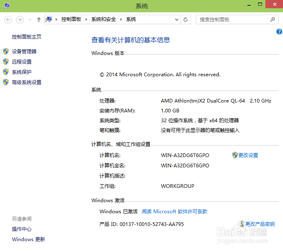The image size is (283, 251).
Task: Click Windows 已激活 status text
Action: pyautogui.click(x=119, y=212)
